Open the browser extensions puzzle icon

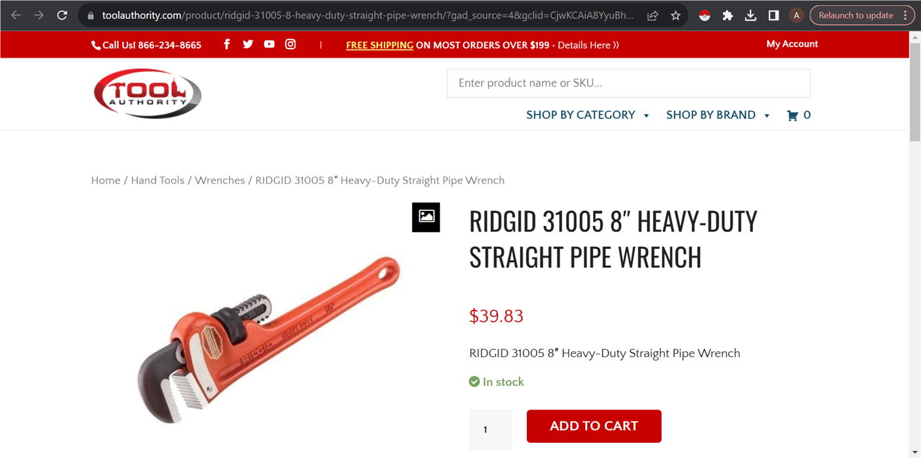pos(727,15)
